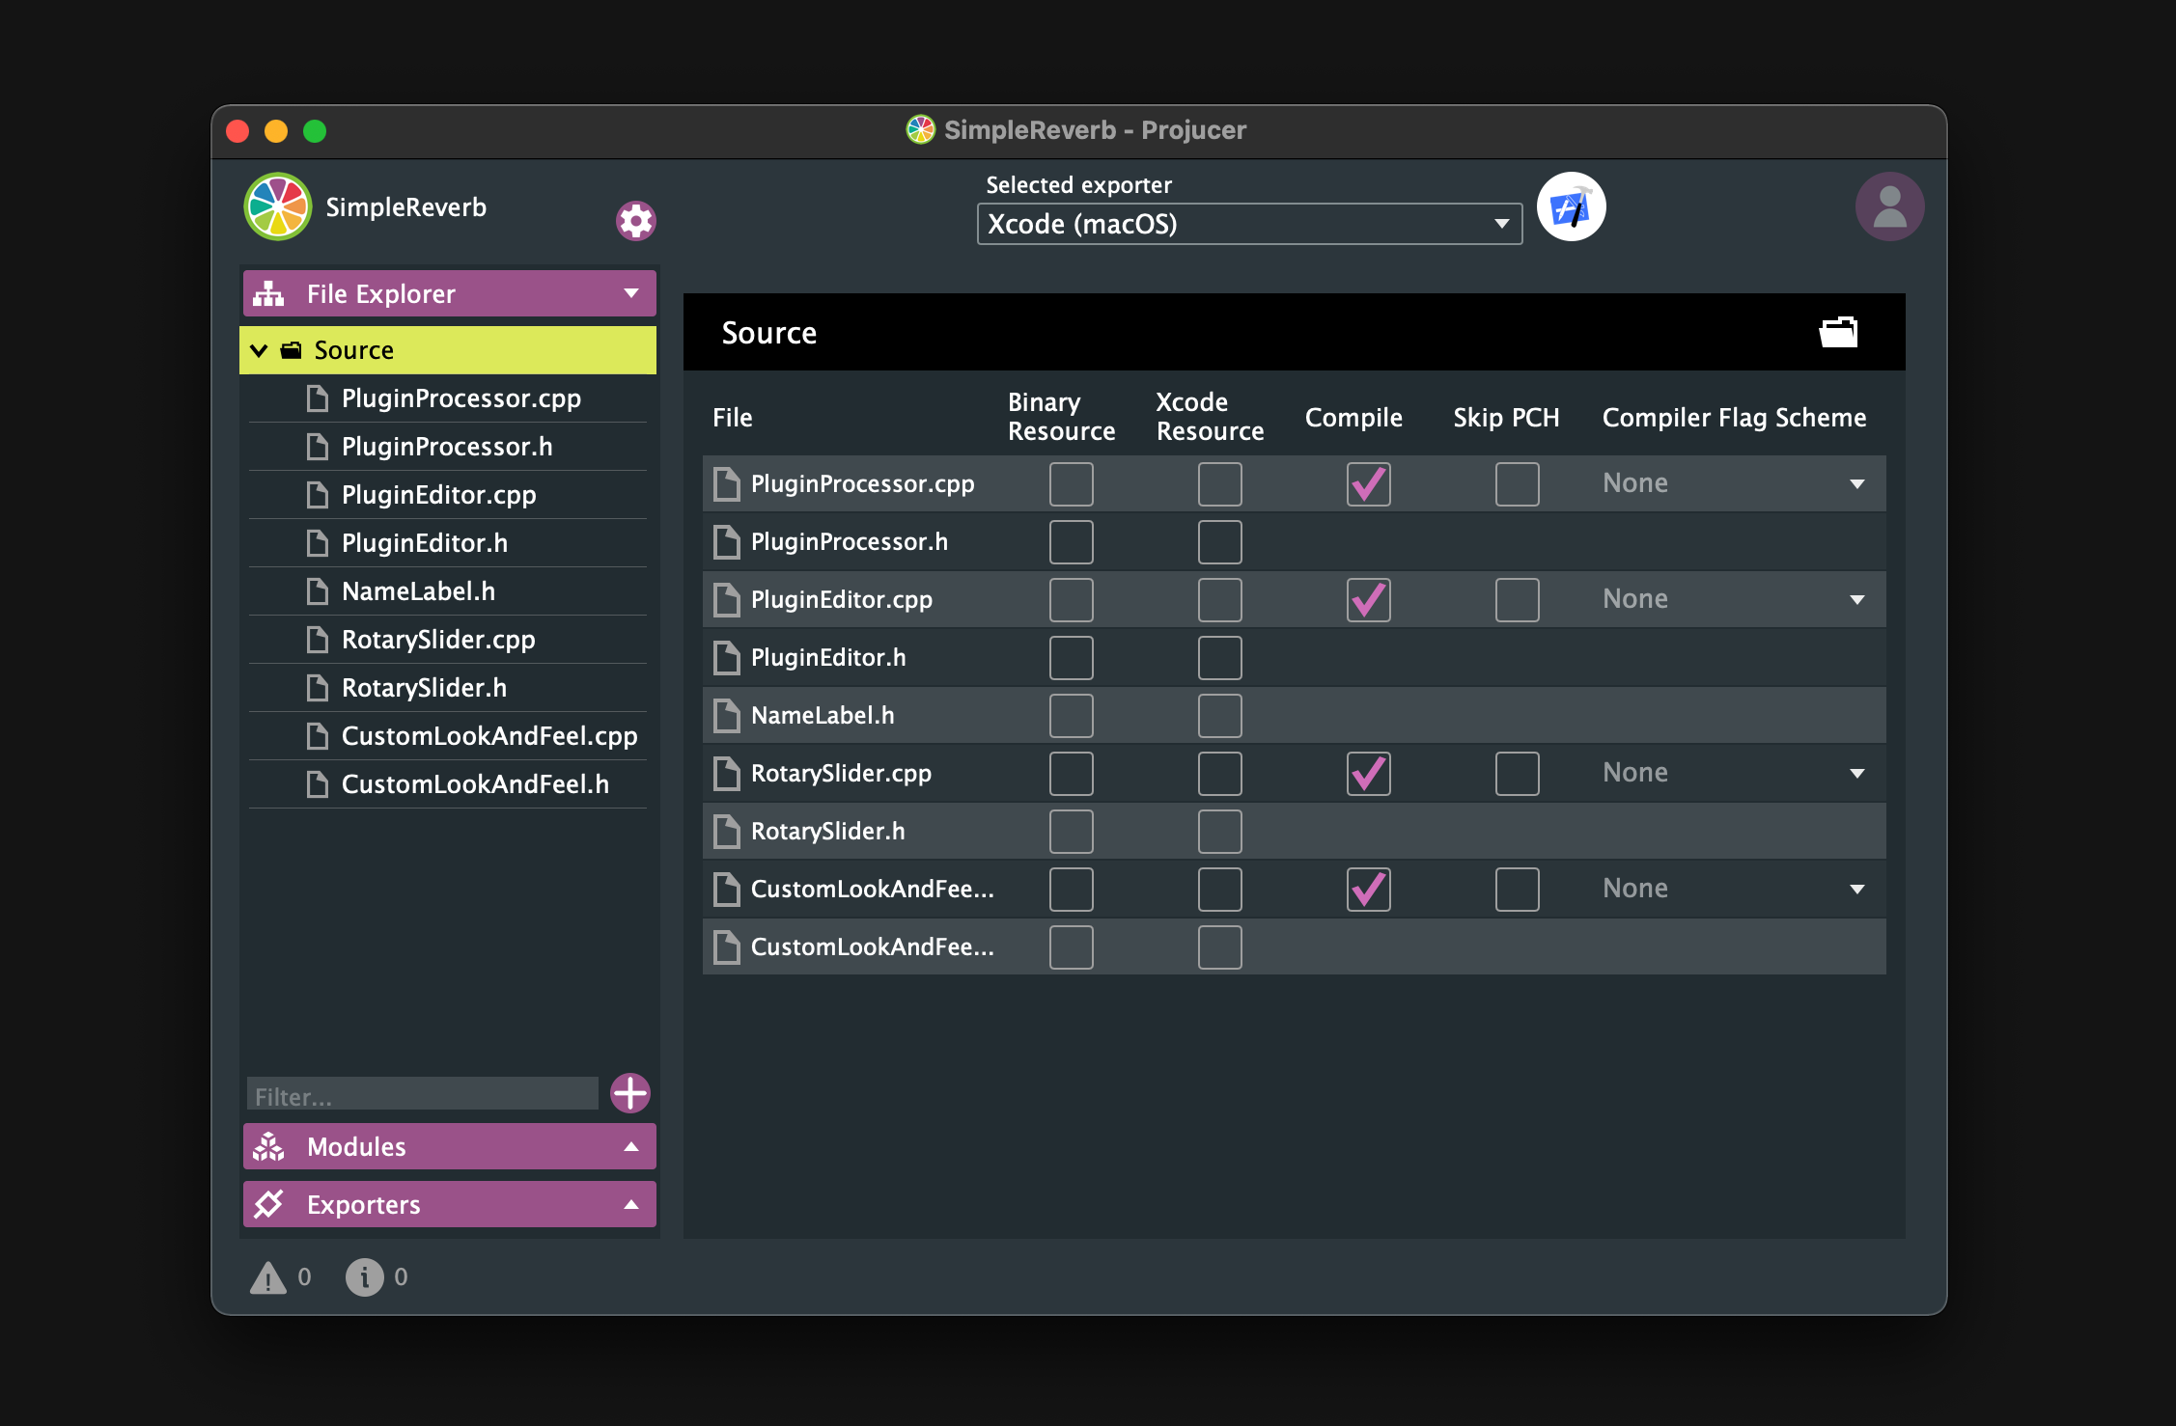Click file icon beside PluginEditor.h in table
Image resolution: width=2176 pixels, height=1426 pixels.
click(726, 657)
